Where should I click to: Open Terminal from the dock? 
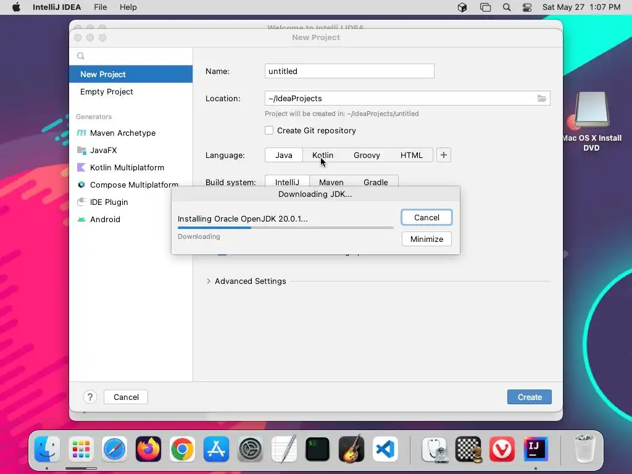pyautogui.click(x=318, y=449)
